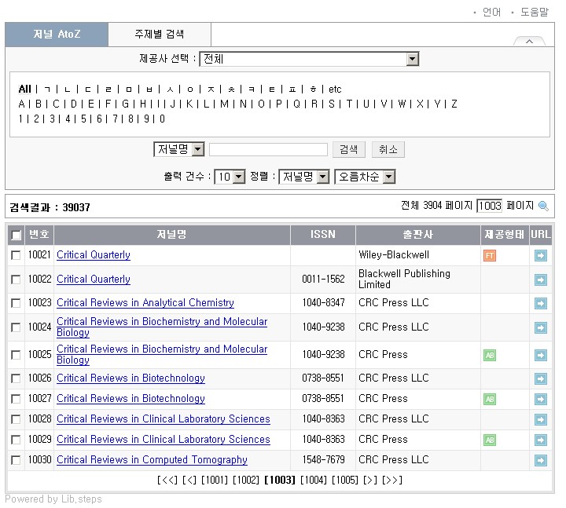Click the magnifier icon next to page number
The height and width of the screenshot is (508, 566).
(543, 206)
